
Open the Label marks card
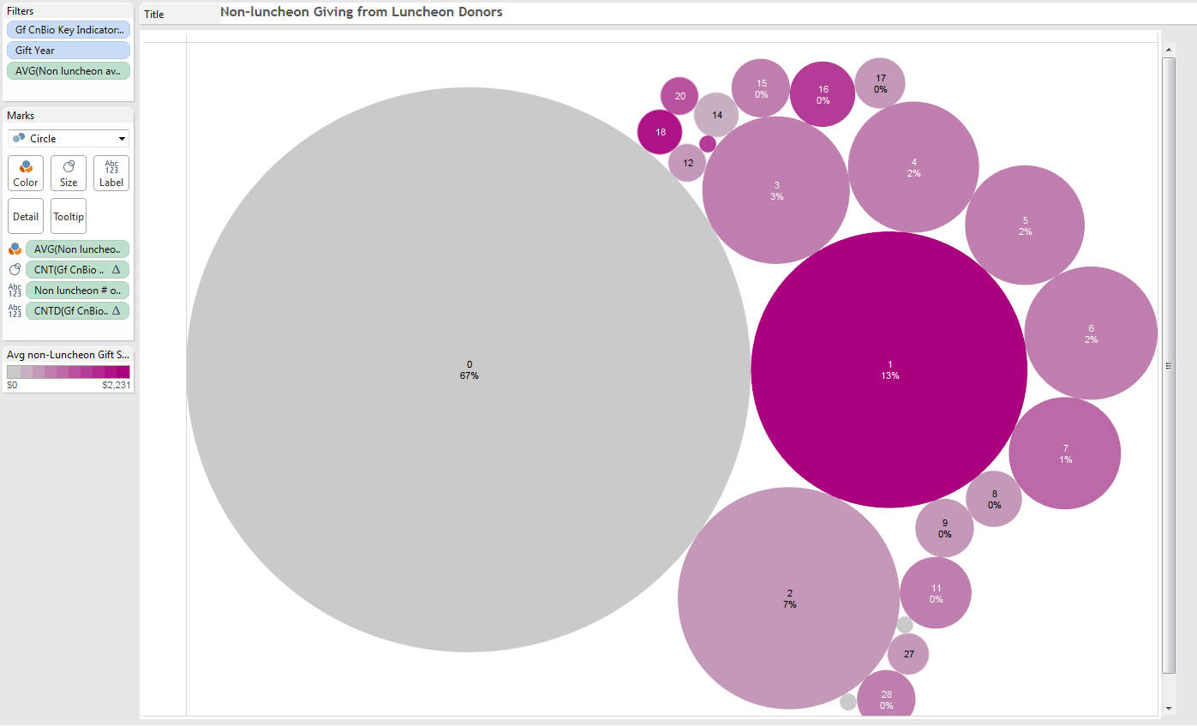coord(111,172)
